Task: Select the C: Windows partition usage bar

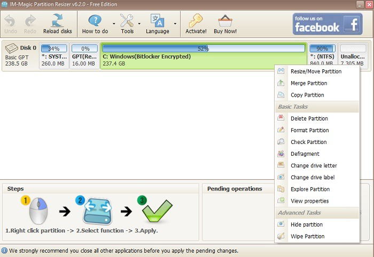Action: (x=204, y=49)
